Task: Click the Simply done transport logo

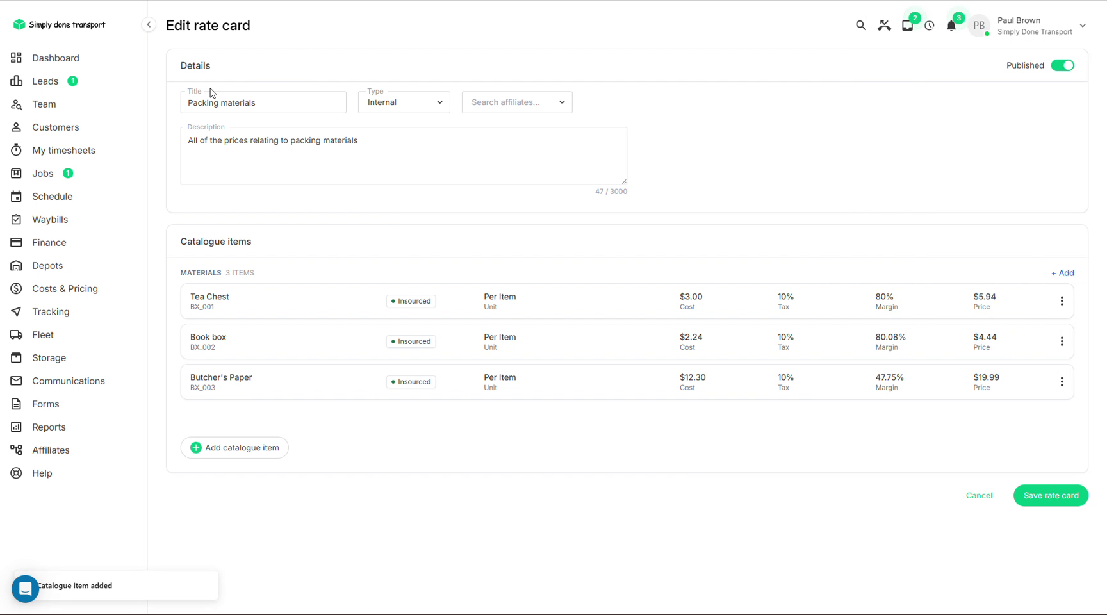Action: (59, 24)
